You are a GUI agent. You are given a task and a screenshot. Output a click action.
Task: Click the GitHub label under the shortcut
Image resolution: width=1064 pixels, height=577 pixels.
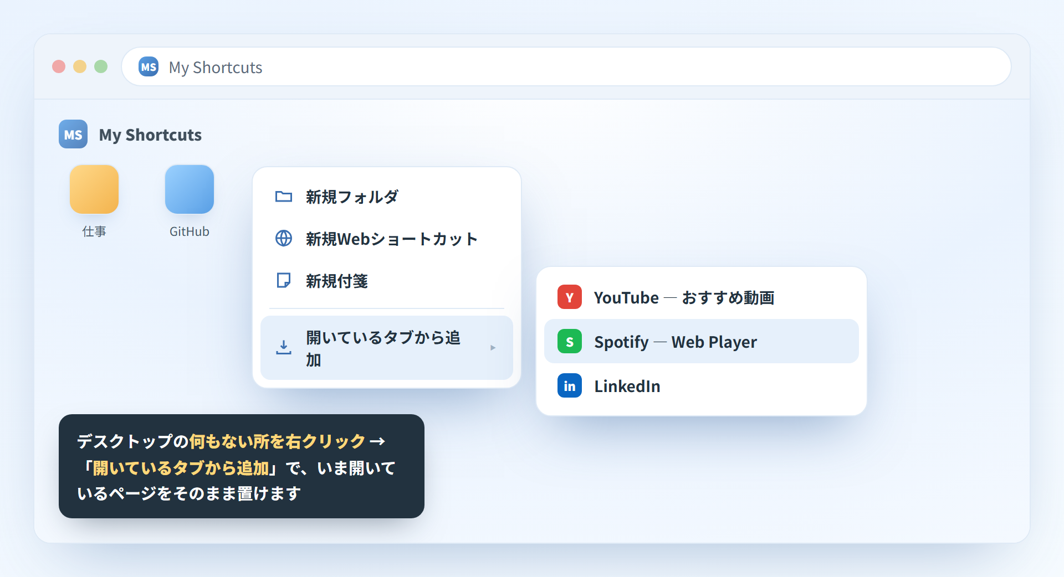[x=190, y=231]
